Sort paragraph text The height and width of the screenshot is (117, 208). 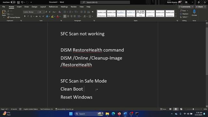pyautogui.click(x=89, y=12)
